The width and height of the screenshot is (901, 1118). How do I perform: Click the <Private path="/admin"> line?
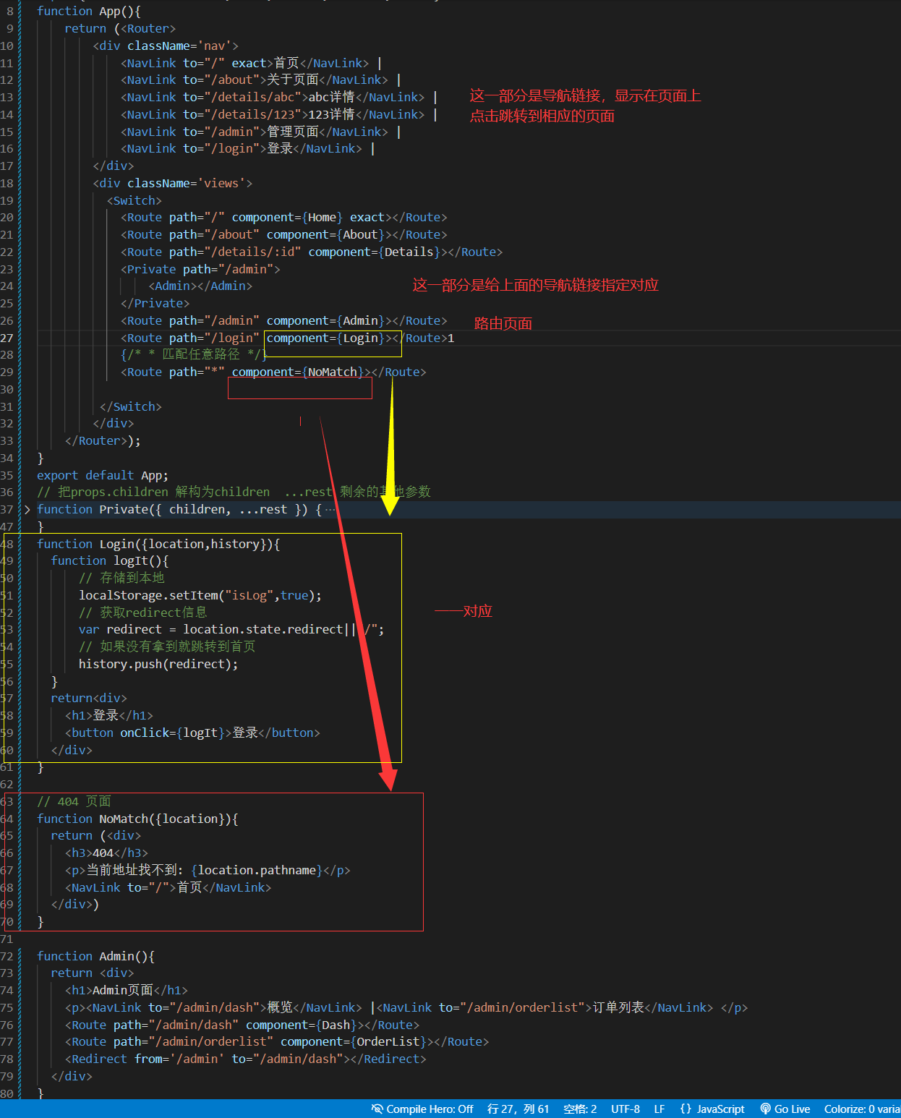200,269
